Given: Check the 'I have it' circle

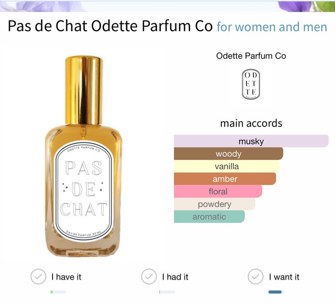Looking at the screenshot, I should click(38, 276).
